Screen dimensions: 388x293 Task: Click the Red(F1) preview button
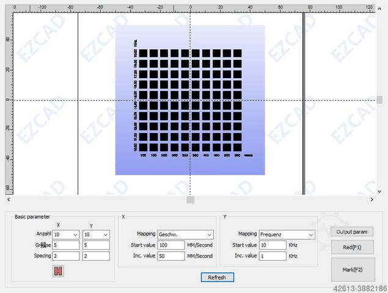(x=351, y=247)
